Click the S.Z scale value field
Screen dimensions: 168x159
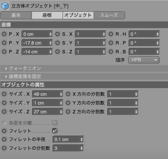pos(90,52)
